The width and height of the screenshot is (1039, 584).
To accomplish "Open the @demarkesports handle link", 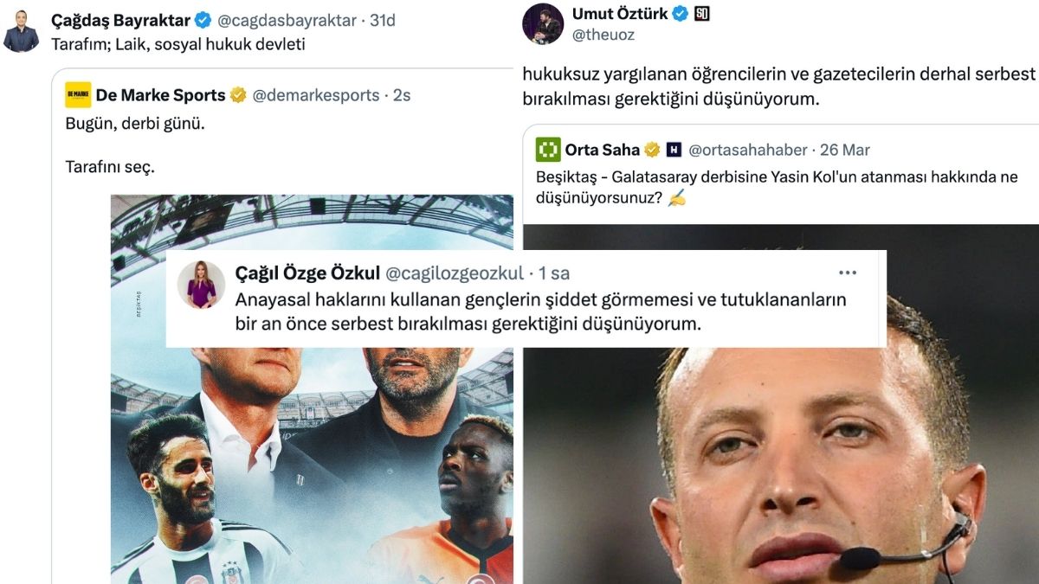I will point(316,95).
